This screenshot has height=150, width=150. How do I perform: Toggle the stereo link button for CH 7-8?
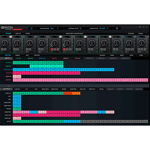click(85, 37)
